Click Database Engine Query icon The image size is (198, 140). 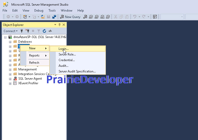pos(85,17)
